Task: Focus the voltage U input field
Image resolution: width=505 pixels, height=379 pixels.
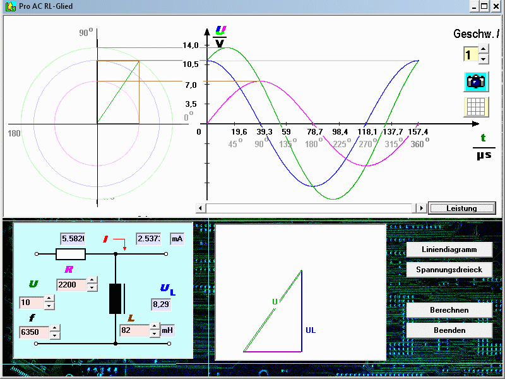Action: (x=32, y=303)
